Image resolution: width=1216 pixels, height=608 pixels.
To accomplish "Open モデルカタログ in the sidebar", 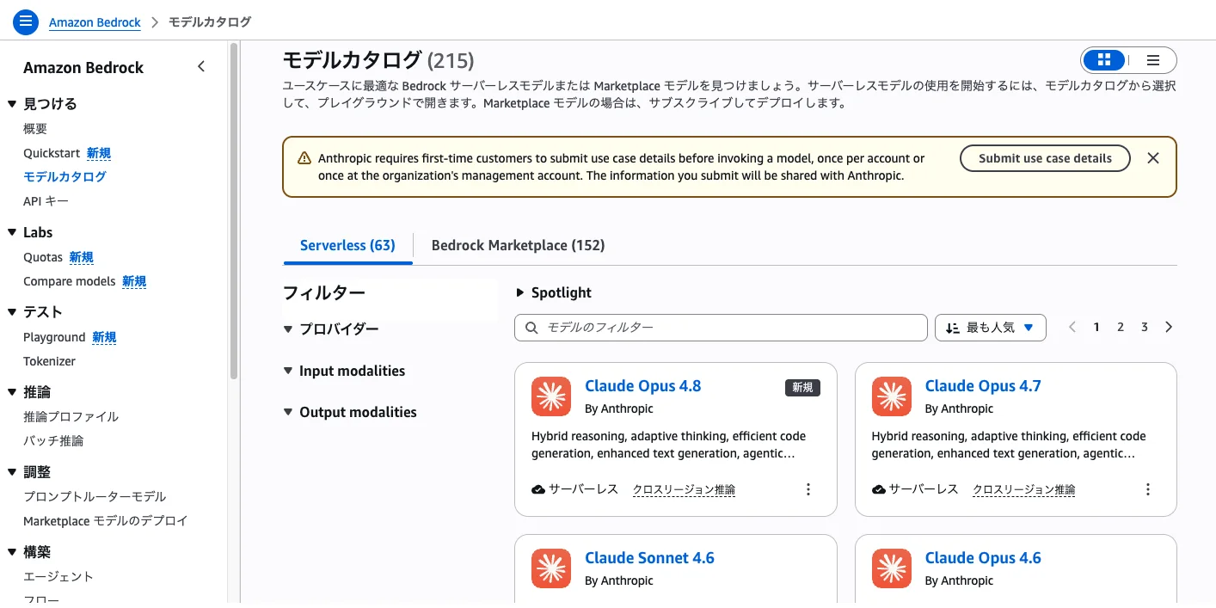I will [x=65, y=176].
